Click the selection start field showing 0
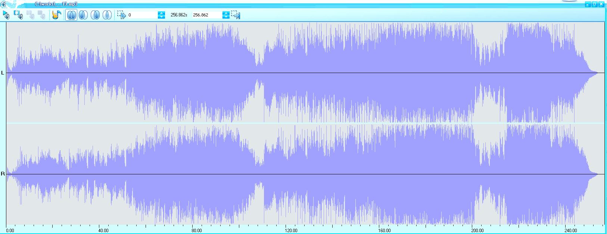The width and height of the screenshot is (607, 234). [142, 15]
